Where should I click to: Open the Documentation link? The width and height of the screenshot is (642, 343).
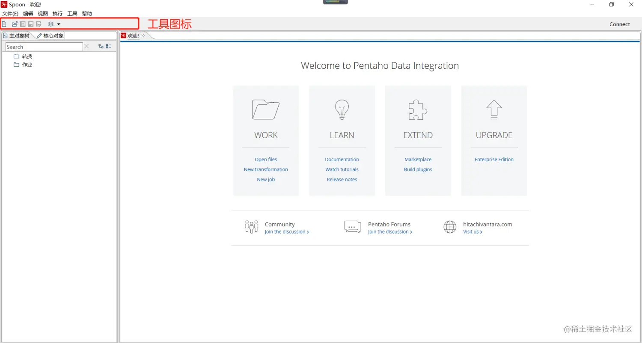(x=342, y=160)
